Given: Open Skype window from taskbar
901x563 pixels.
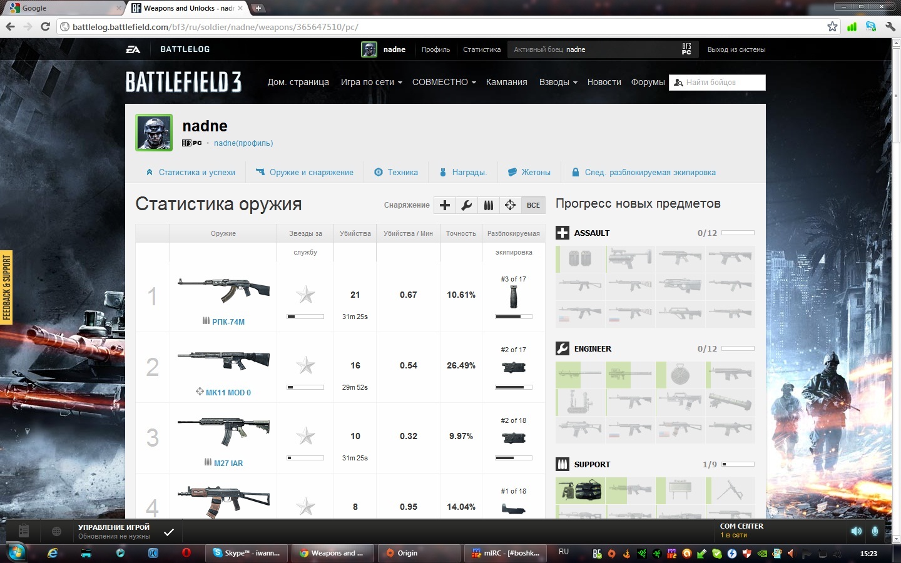Looking at the screenshot, I should coord(247,553).
